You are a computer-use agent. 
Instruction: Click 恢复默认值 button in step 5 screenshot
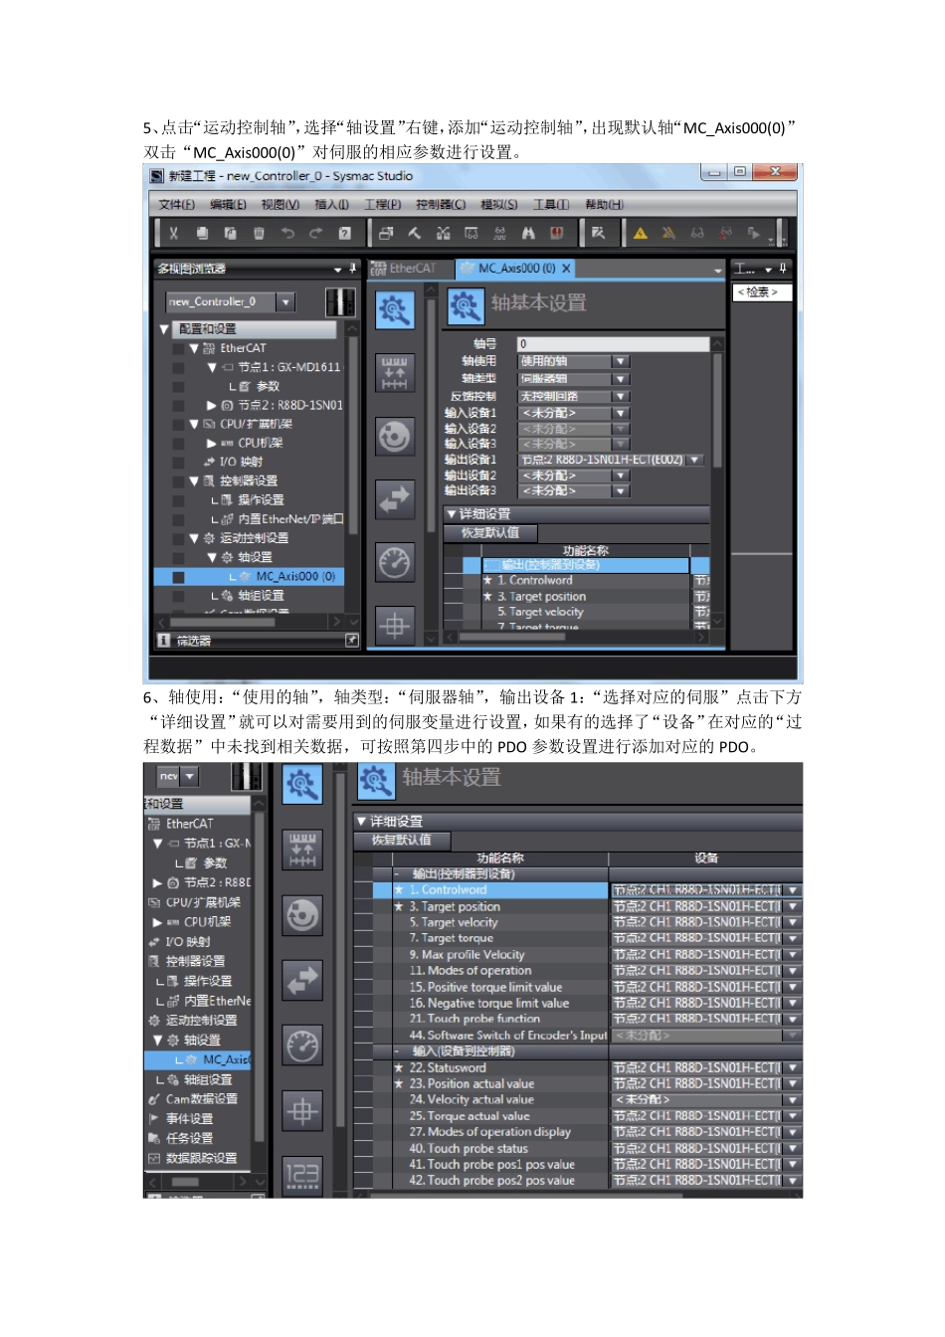point(490,533)
